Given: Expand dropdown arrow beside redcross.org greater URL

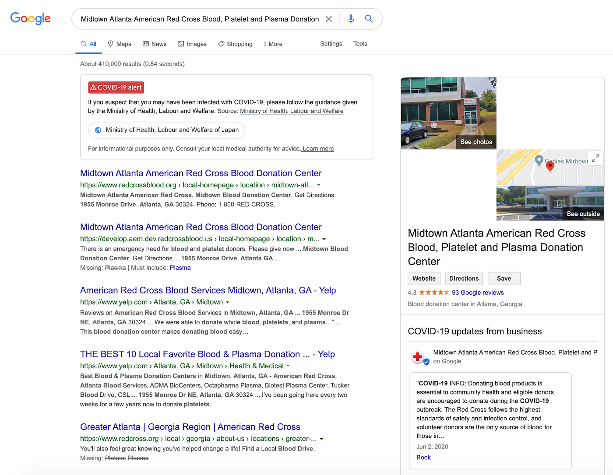Looking at the screenshot, I should tap(321, 439).
